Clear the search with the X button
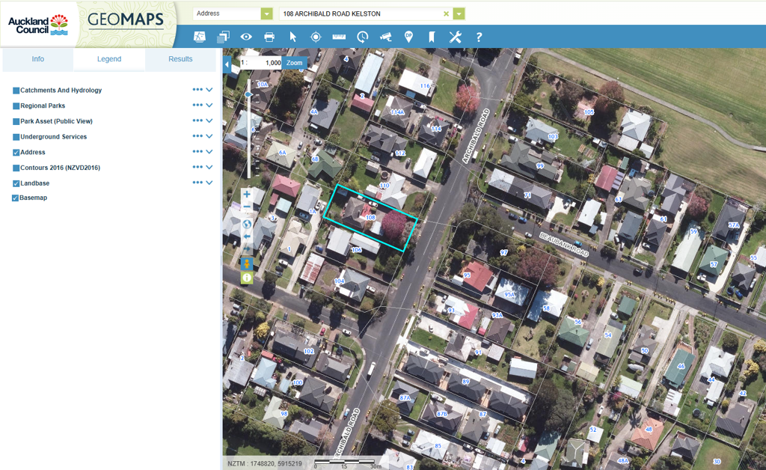The height and width of the screenshot is (470, 766). [447, 13]
